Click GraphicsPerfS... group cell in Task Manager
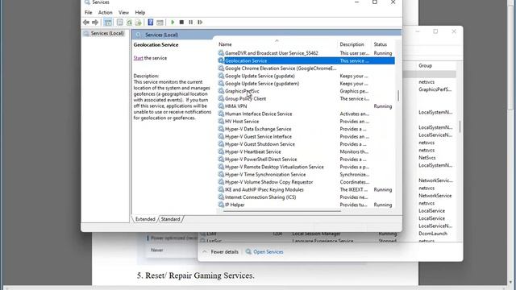The width and height of the screenshot is (516, 290). [435, 89]
